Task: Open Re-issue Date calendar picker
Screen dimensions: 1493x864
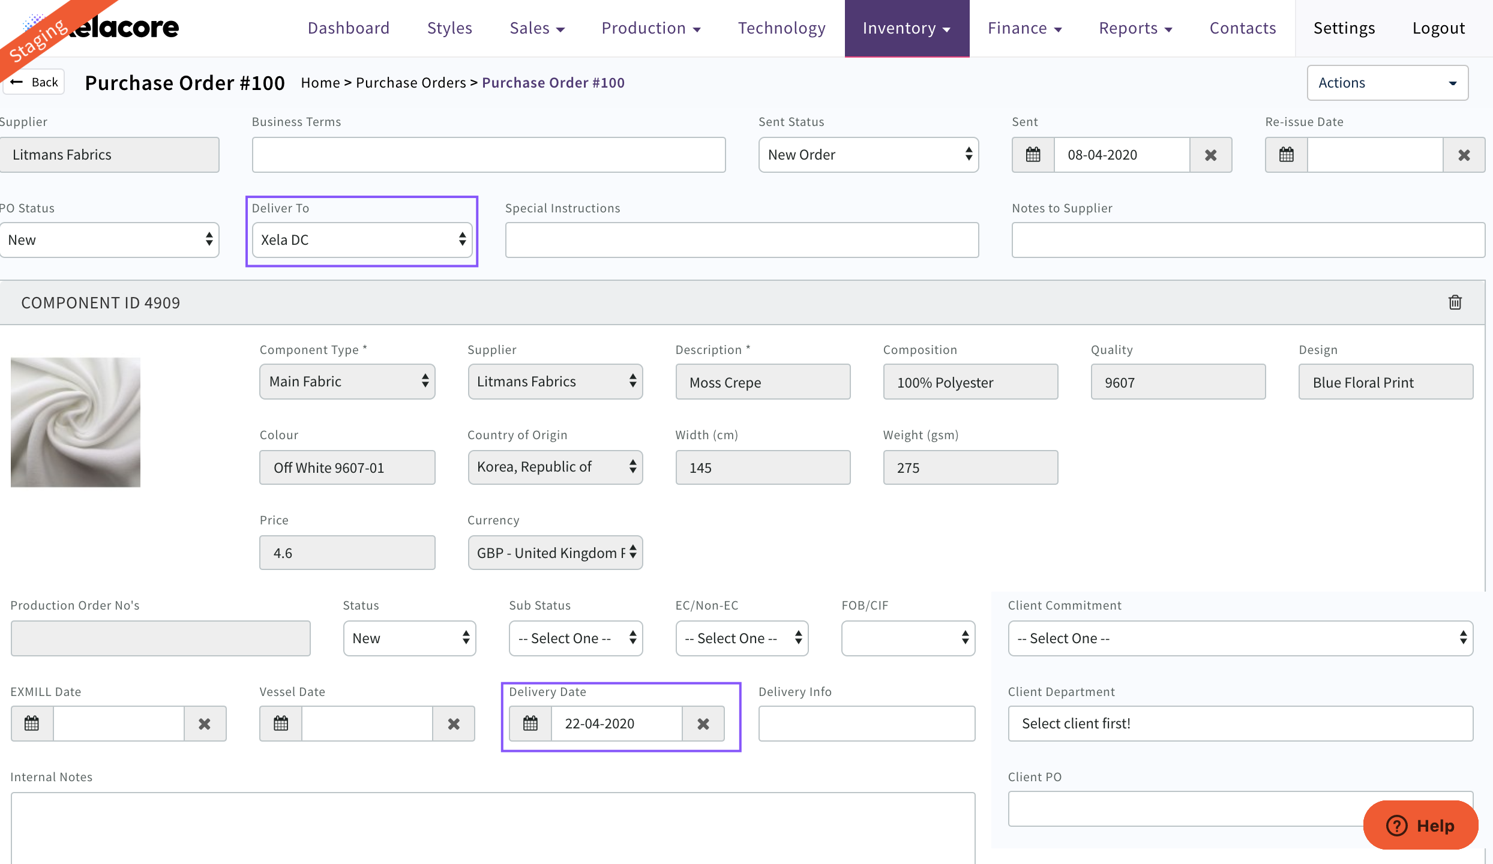Action: 1286,155
